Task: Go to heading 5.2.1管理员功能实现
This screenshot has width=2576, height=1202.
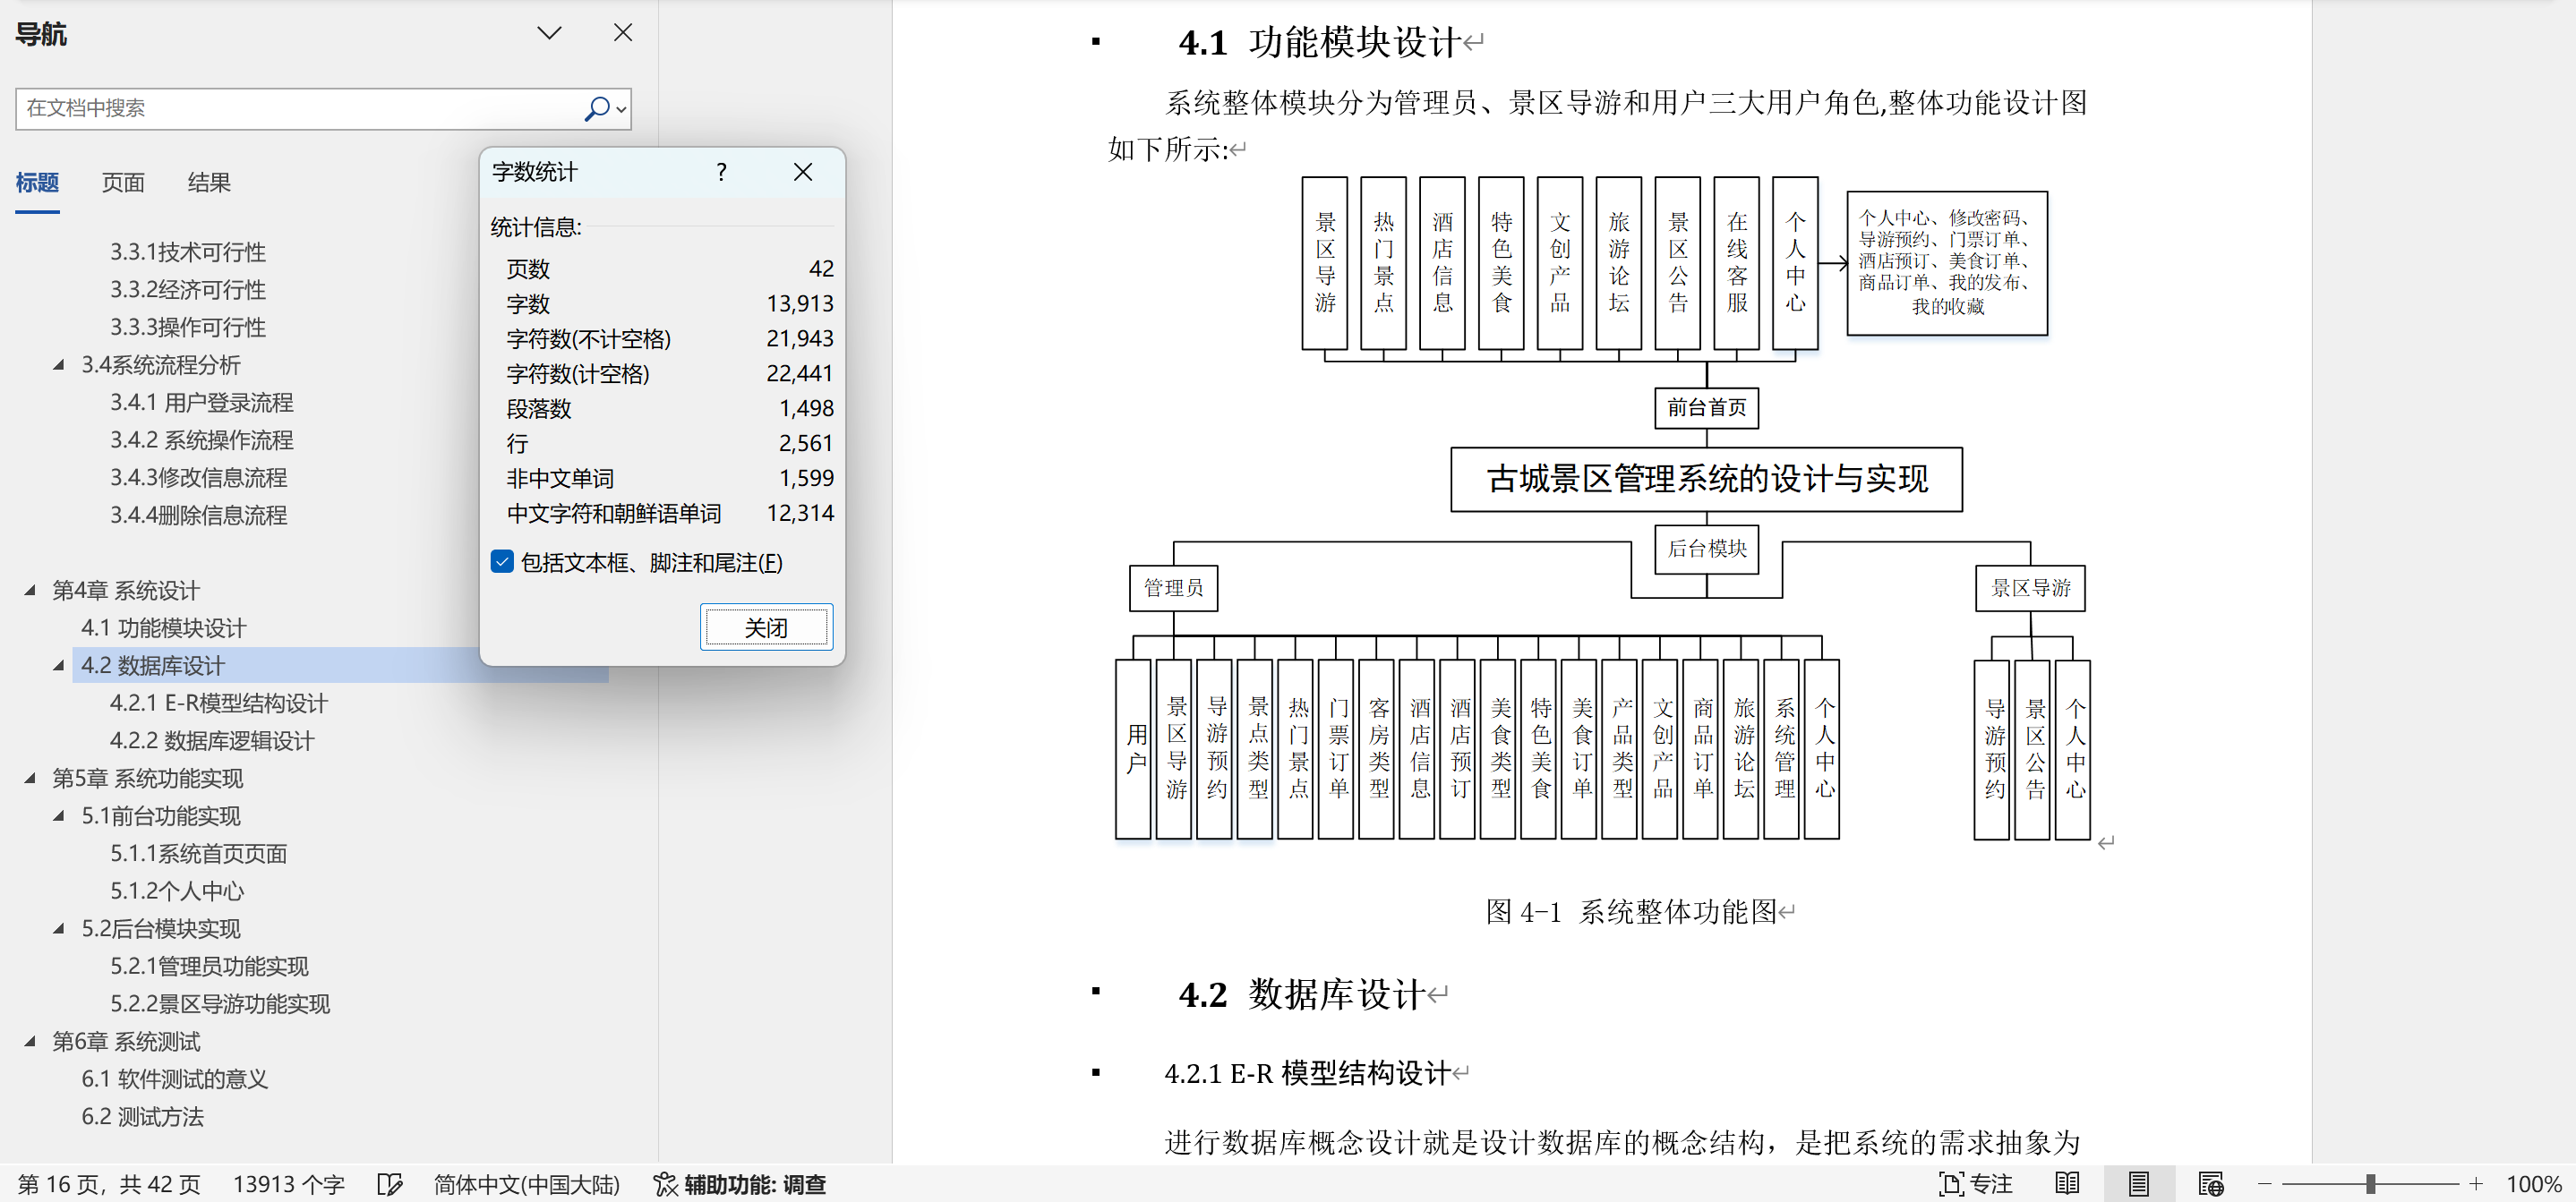Action: [209, 966]
